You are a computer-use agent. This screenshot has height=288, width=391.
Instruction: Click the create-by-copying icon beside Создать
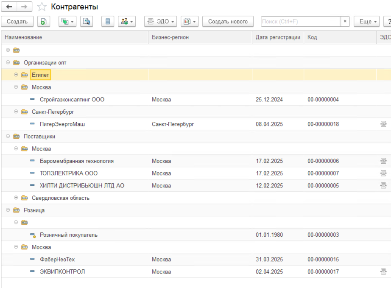coord(44,22)
